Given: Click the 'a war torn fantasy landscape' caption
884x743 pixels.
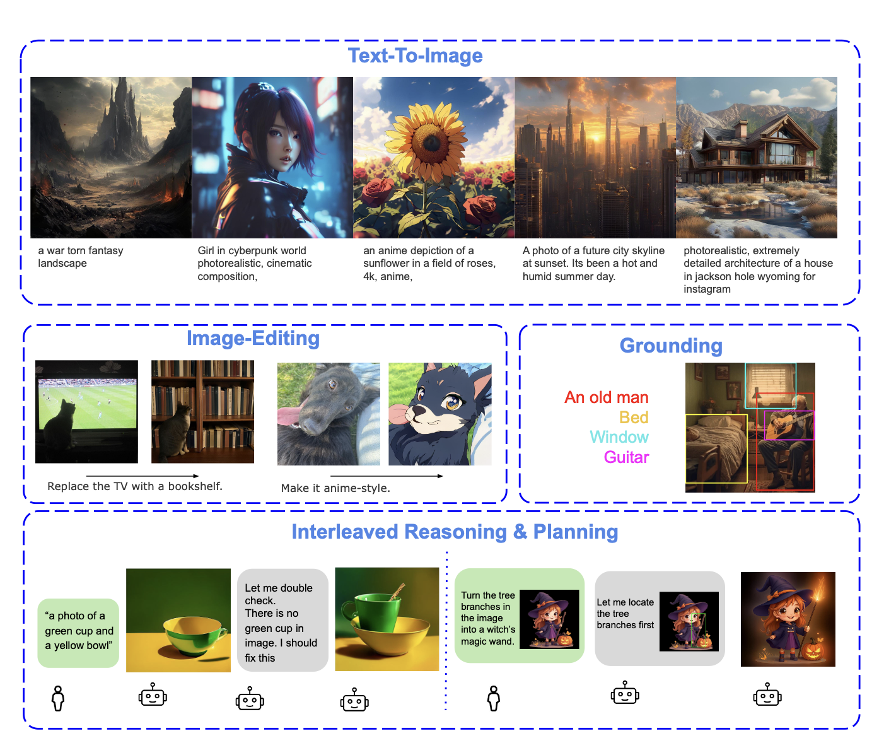Looking at the screenshot, I should click(81, 257).
